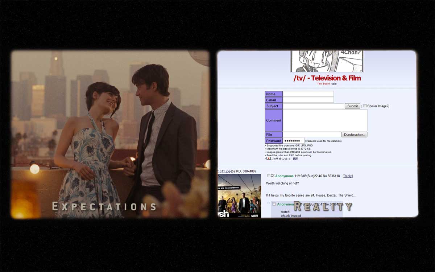Click the 'Maximum file size allowed' note
Viewport: 435px width, 272px height.
(x=288, y=149)
